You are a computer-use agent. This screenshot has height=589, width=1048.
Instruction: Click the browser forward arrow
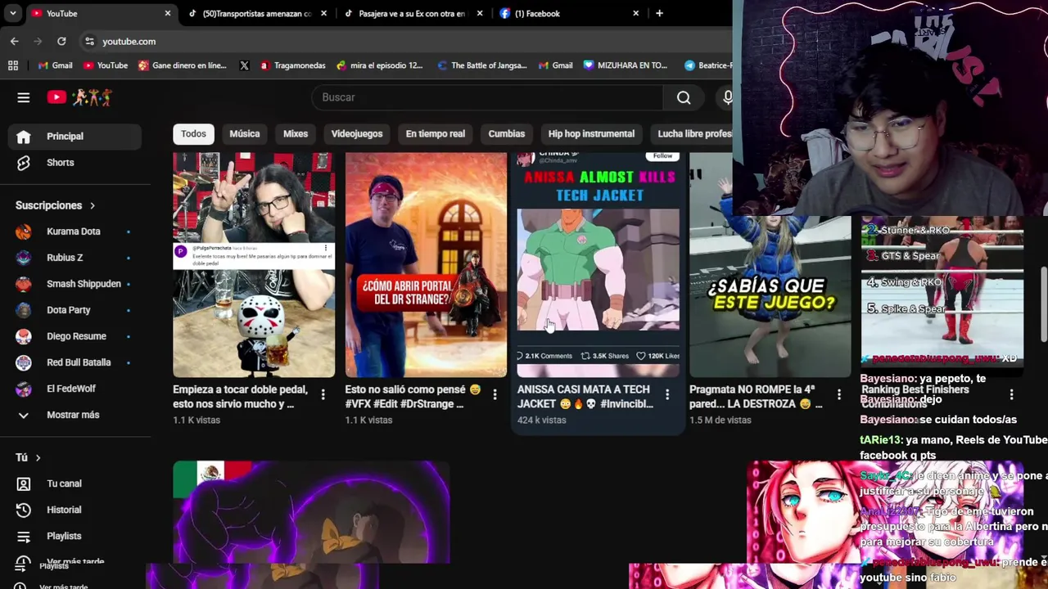[x=38, y=41]
